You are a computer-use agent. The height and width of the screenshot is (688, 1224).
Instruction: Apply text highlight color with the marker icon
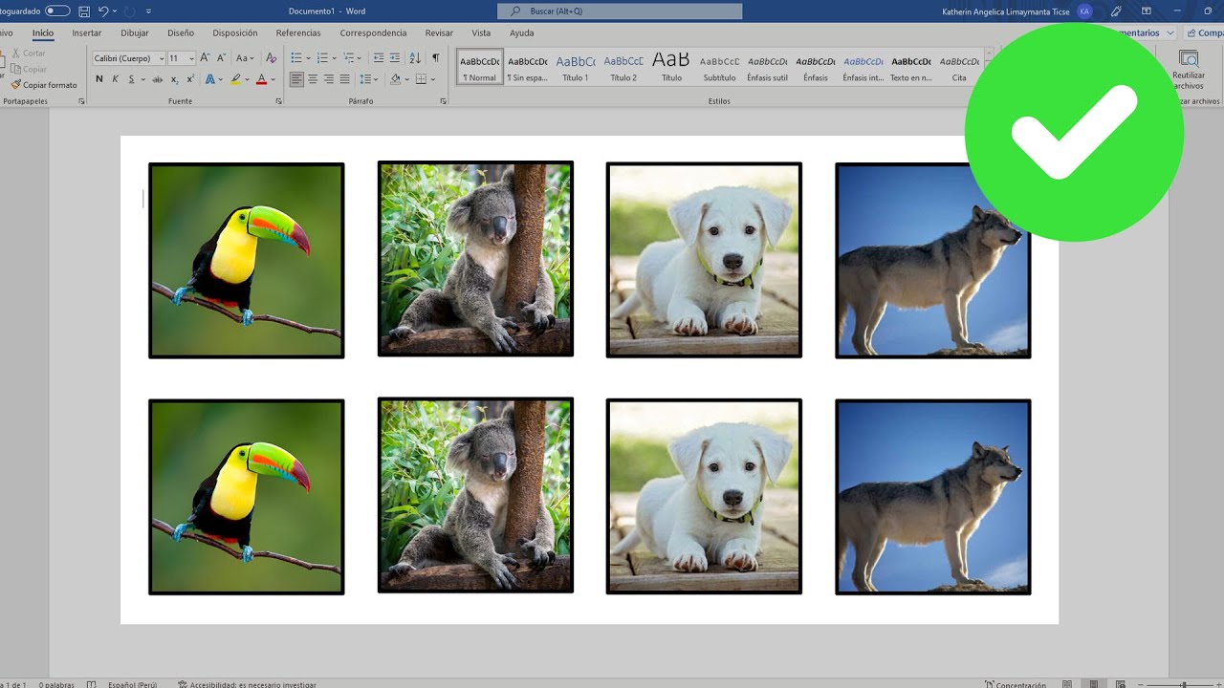click(x=235, y=79)
